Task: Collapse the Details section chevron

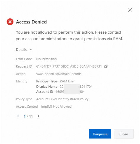Action: (x=31, y=50)
